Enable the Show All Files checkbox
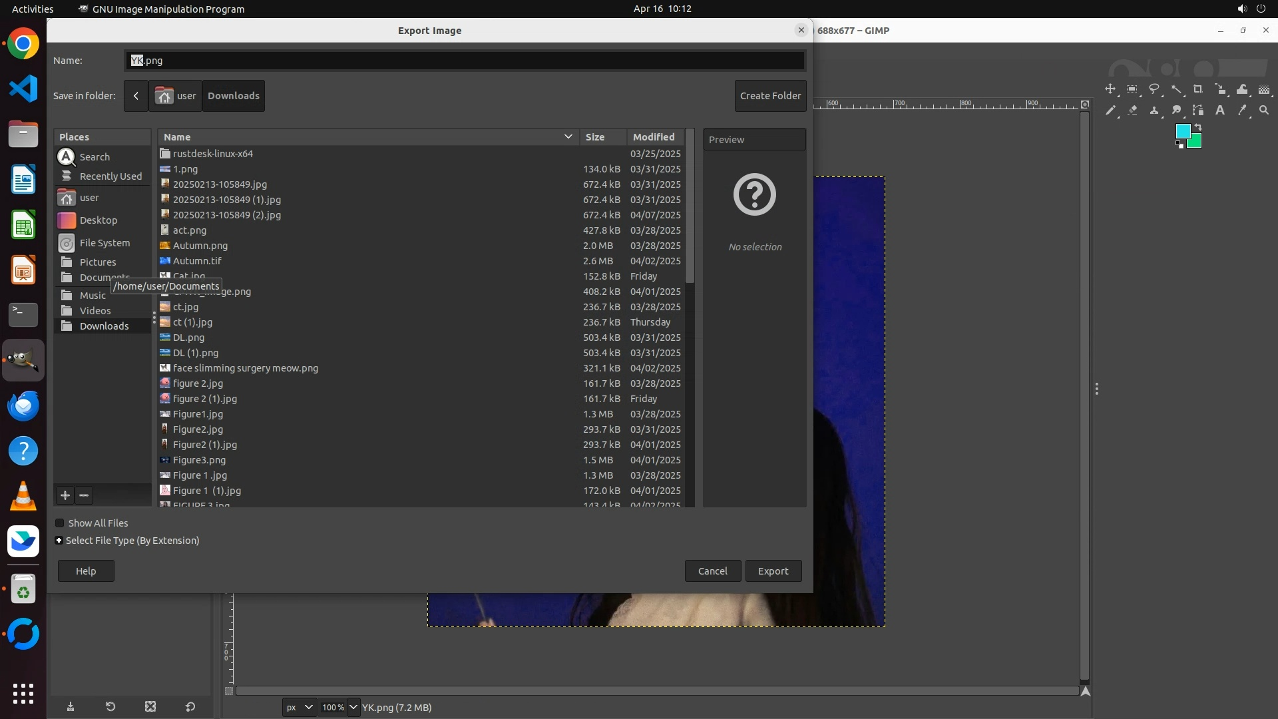1278x719 pixels. [x=60, y=523]
